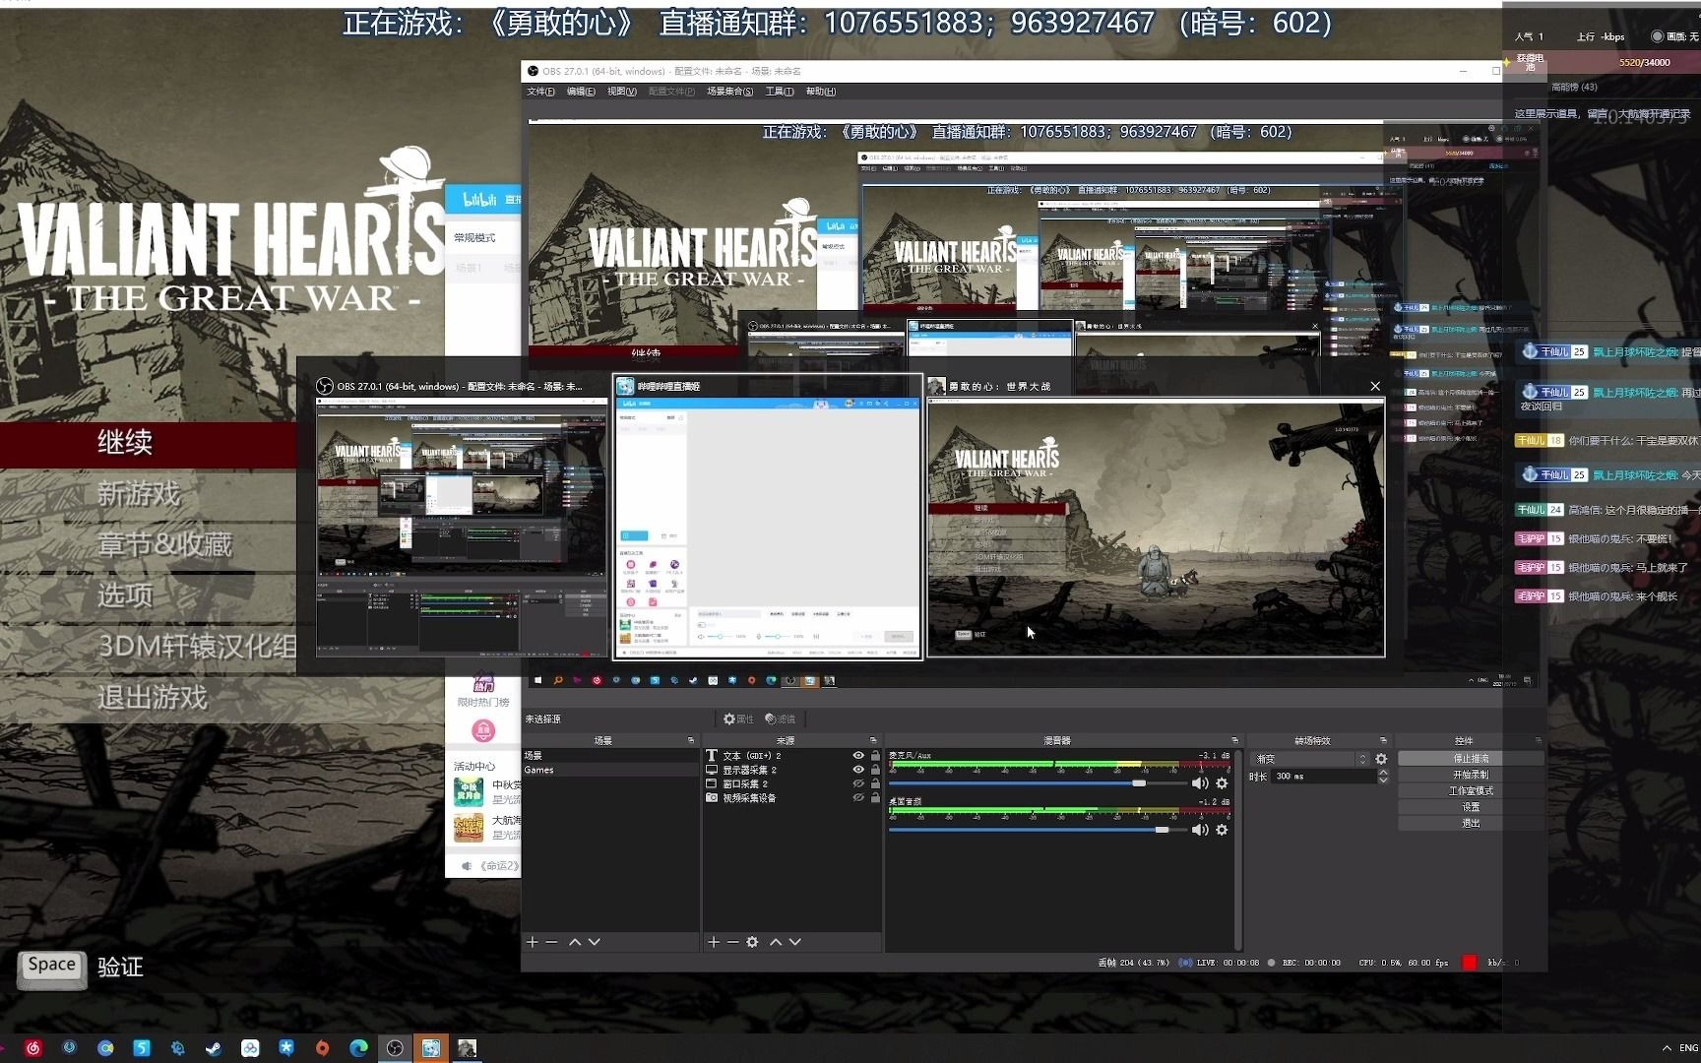Viewport: 1701px width, 1063px height.
Task: Show the 窗口采集 2 source
Action: (858, 783)
